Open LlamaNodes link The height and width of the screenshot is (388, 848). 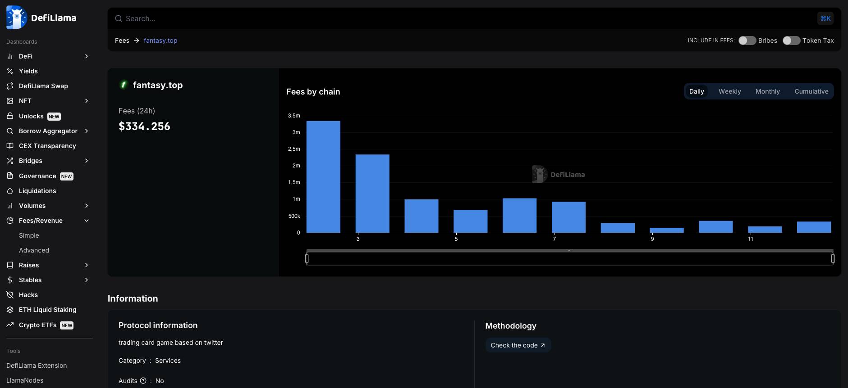[x=25, y=380]
